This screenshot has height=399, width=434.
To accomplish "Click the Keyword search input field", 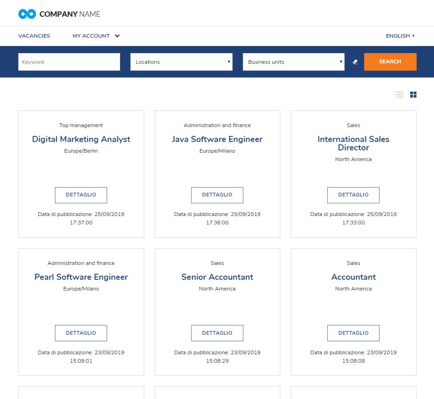I will point(68,61).
